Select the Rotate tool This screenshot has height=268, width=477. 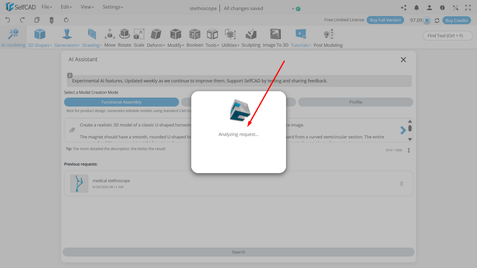point(124,38)
